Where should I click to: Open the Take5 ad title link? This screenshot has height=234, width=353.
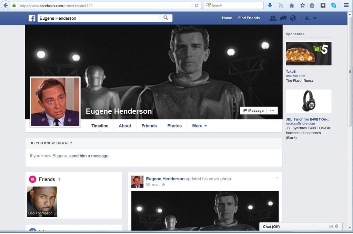[x=291, y=72]
